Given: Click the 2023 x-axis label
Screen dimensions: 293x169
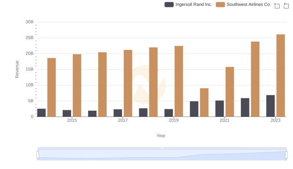Looking at the screenshot, I should 275,120.
